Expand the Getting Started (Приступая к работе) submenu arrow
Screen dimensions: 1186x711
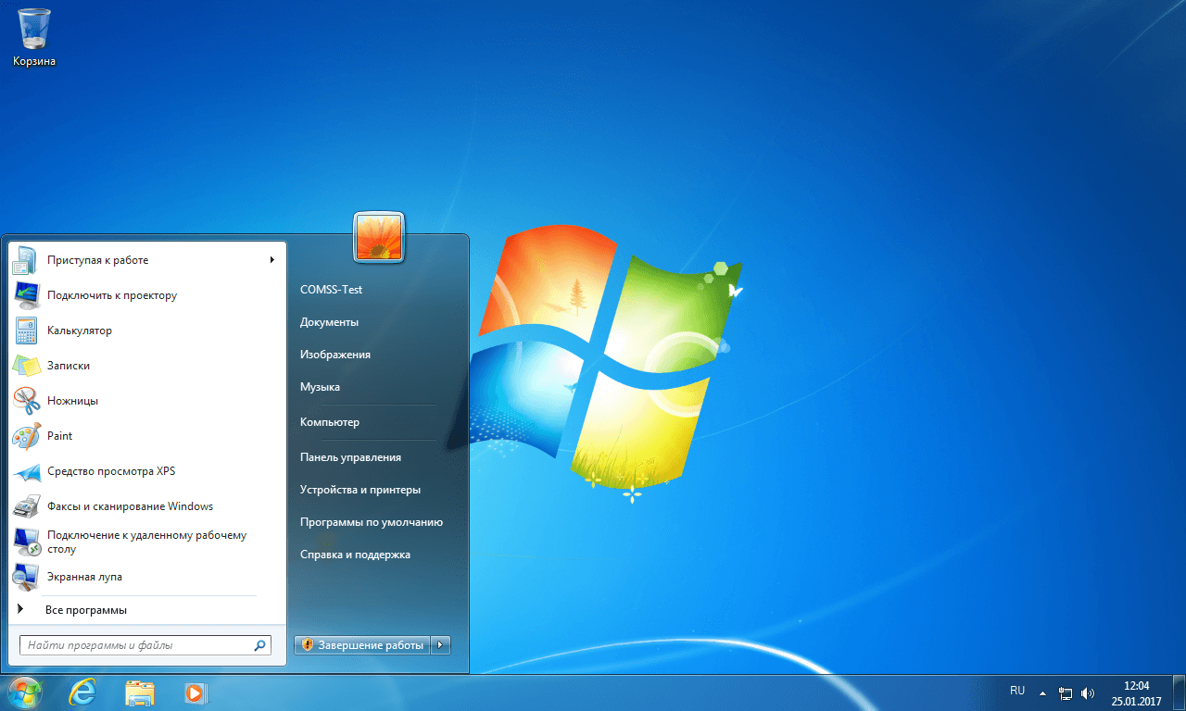click(x=272, y=260)
